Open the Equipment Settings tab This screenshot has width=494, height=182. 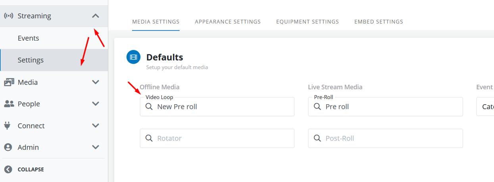coord(308,22)
